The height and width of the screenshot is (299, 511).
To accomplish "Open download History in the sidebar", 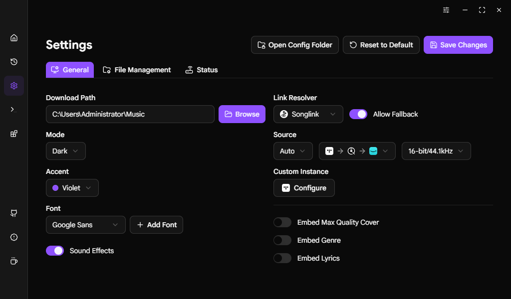I will coord(13,62).
